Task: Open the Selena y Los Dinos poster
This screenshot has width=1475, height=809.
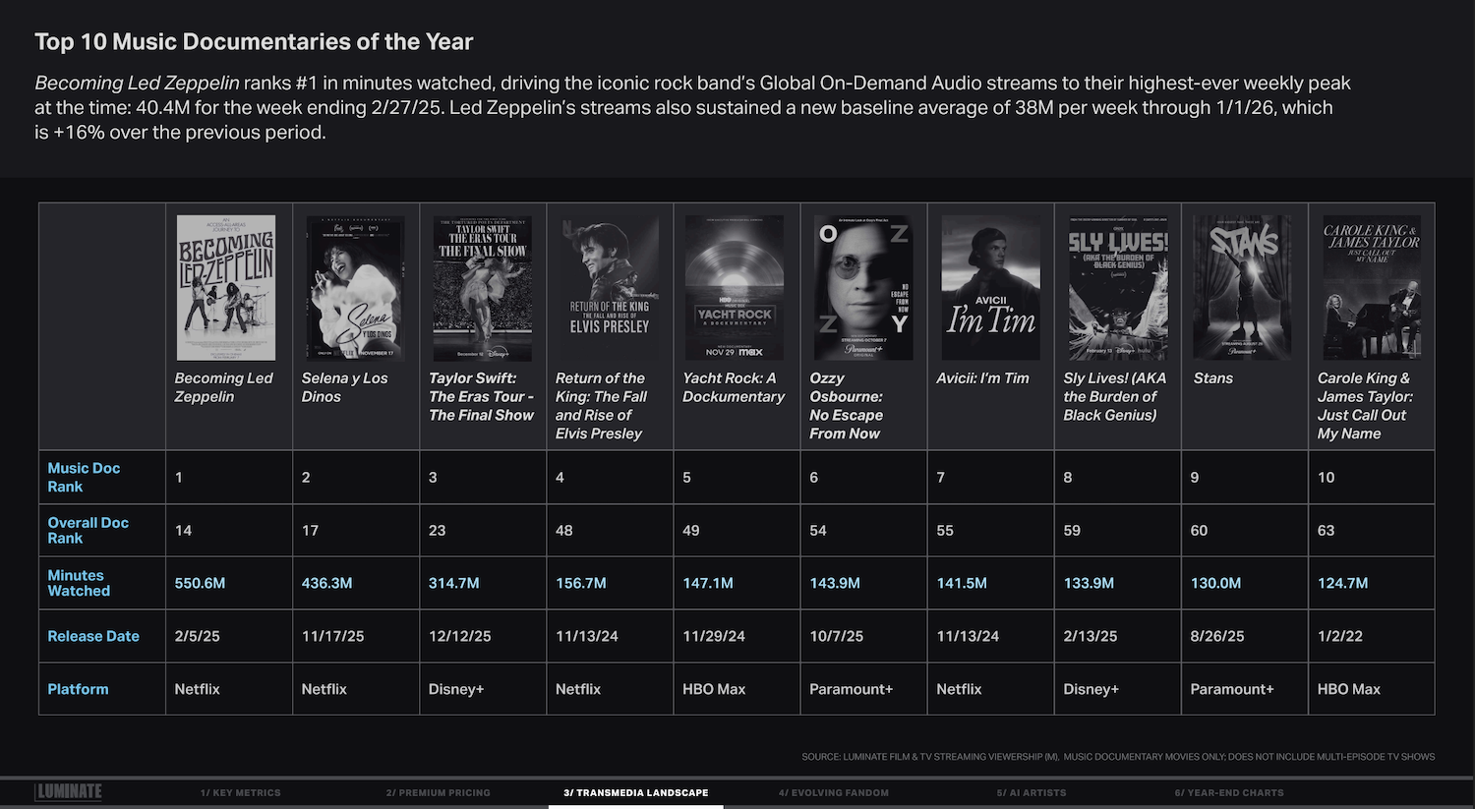Action: point(355,288)
